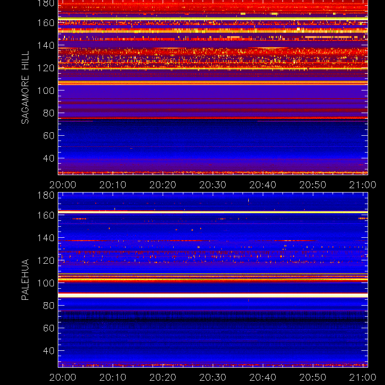Select the 120 tick label on Sagamore Hill axis
This screenshot has width=385, height=385.
coord(46,68)
